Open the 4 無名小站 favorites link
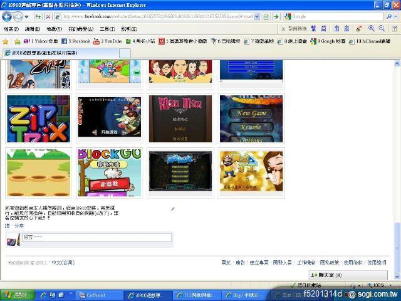Viewport: 401px width, 301px height. (140, 41)
